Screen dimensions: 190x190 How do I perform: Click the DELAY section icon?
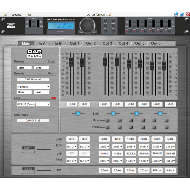point(28,170)
